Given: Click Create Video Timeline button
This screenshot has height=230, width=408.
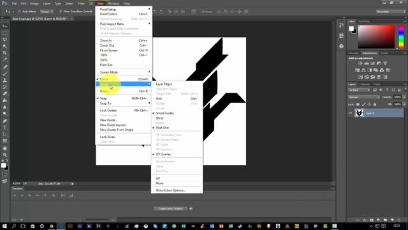Looking at the screenshot, I should (171, 209).
